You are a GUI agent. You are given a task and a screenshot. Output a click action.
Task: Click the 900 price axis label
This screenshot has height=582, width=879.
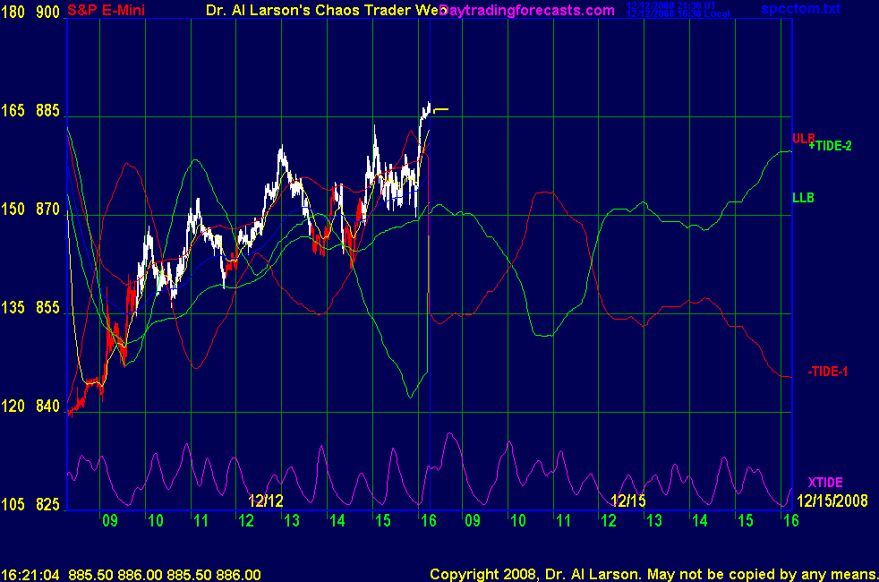[47, 13]
